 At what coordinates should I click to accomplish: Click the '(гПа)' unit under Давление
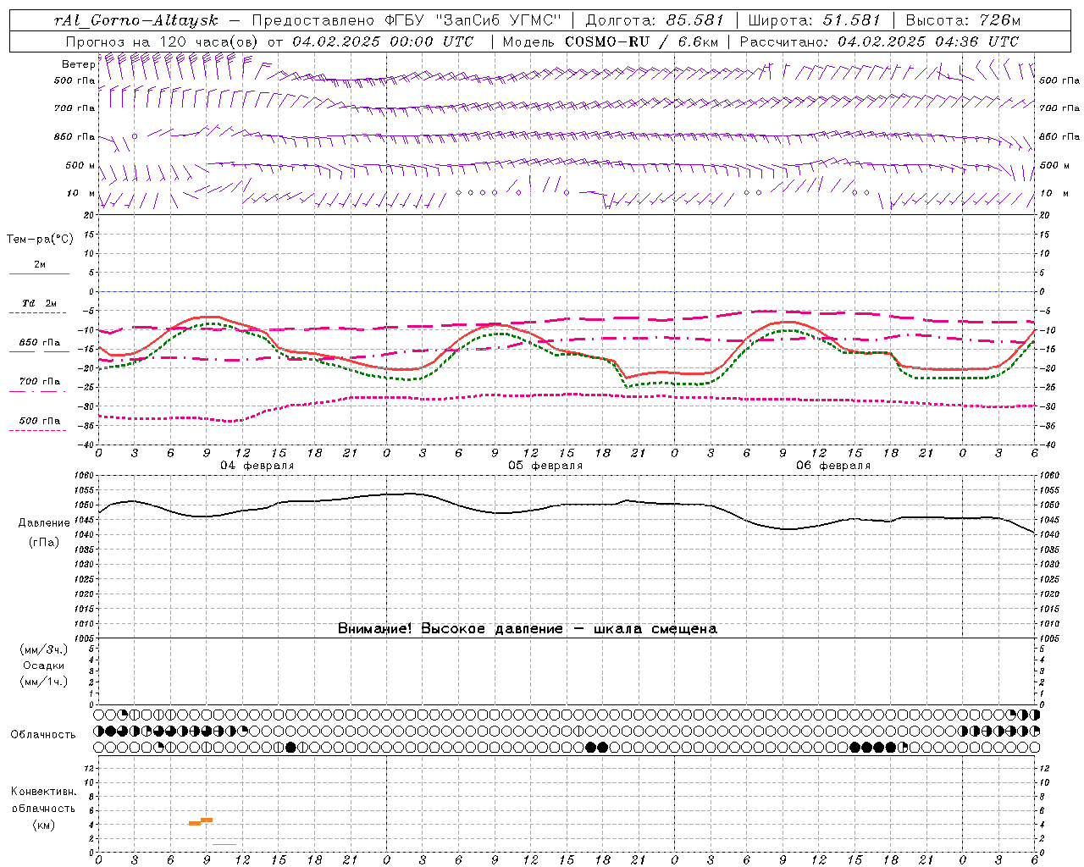pos(45,542)
